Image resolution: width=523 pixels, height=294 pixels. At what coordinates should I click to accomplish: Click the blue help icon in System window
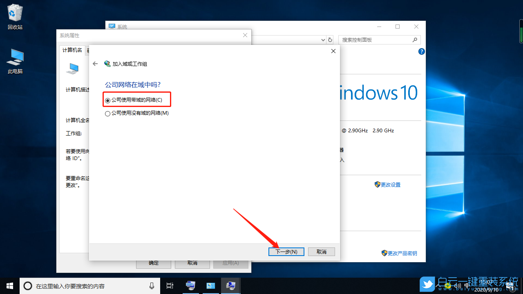[x=421, y=51]
